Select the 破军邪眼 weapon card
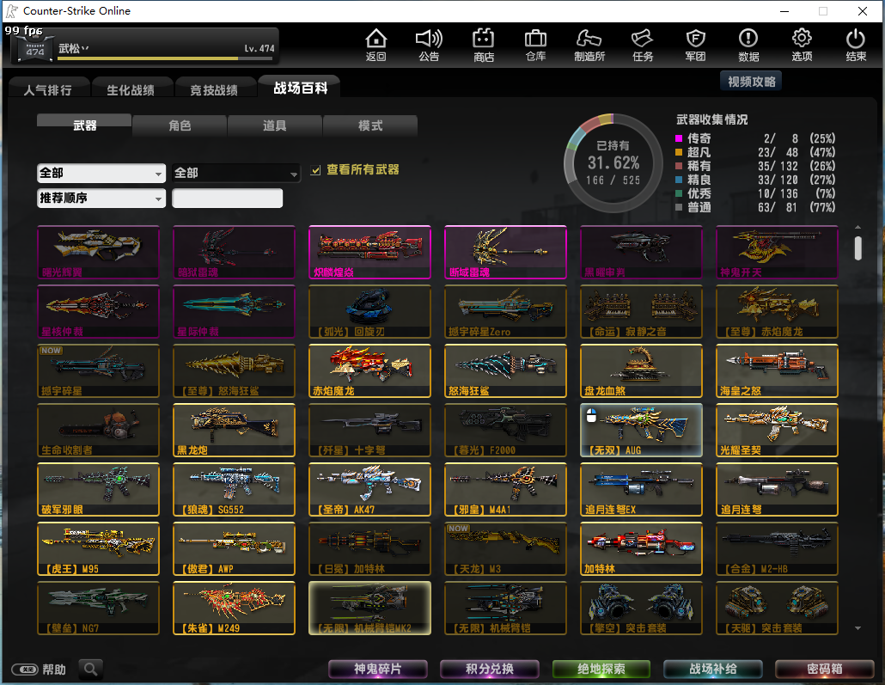The width and height of the screenshot is (885, 685). (98, 490)
